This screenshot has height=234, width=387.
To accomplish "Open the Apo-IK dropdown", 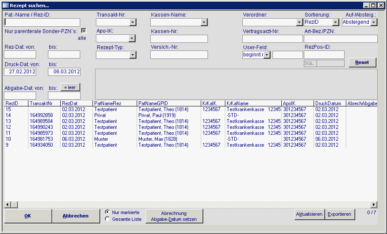I will (132, 38).
